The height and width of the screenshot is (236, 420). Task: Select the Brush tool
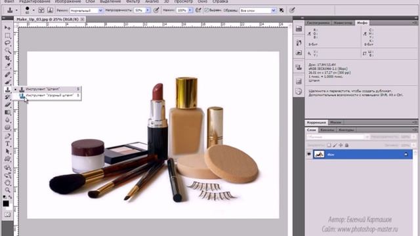[x=7, y=82]
